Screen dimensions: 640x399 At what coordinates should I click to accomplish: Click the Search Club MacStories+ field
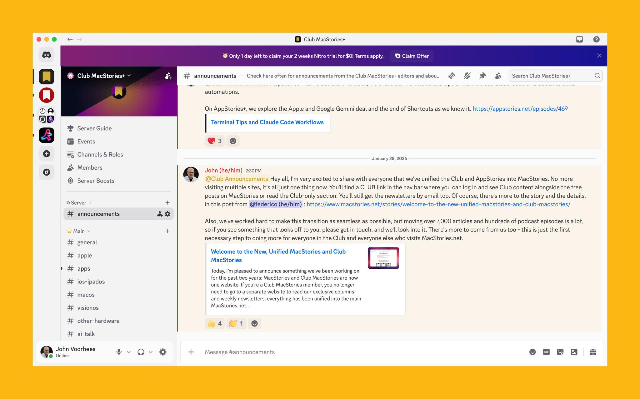(552, 76)
